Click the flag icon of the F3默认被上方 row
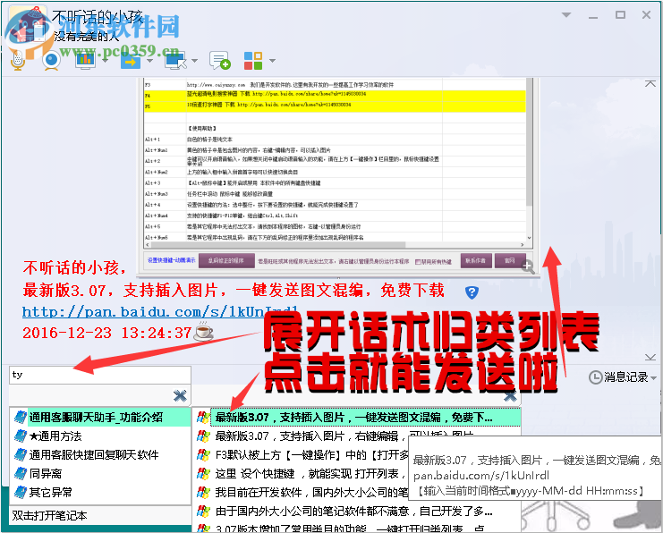This screenshot has width=663, height=533. (203, 455)
